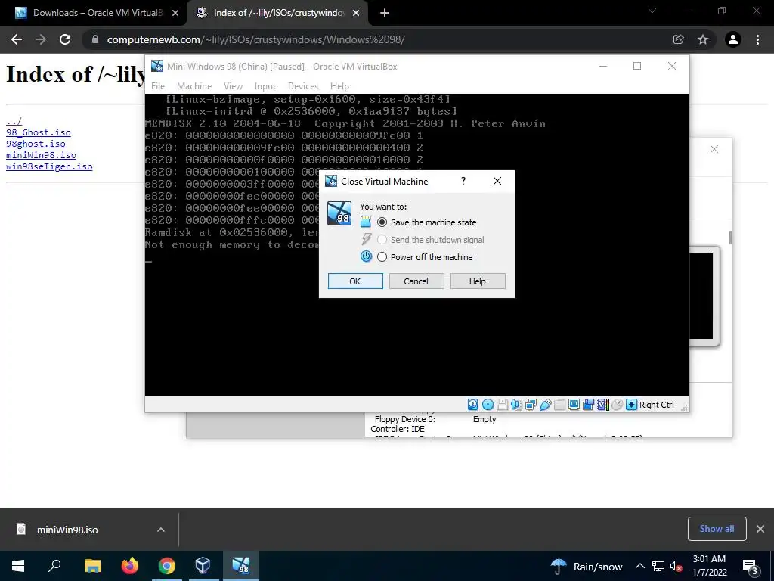Click the shared folders indicator icon
This screenshot has width=774, height=581.
560,405
